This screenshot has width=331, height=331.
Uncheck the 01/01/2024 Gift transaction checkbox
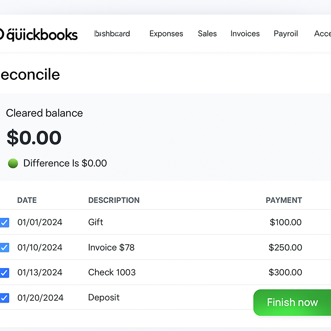pos(4,222)
